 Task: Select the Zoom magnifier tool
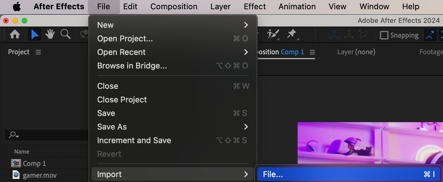tap(65, 35)
